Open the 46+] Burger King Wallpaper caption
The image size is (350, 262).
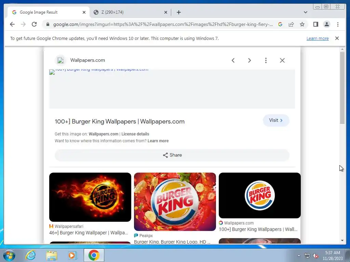pos(89,233)
